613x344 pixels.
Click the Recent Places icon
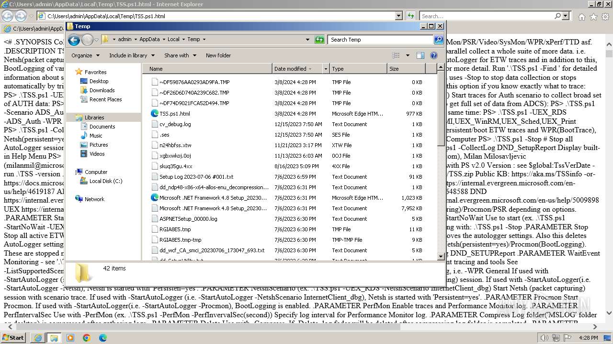pos(84,99)
